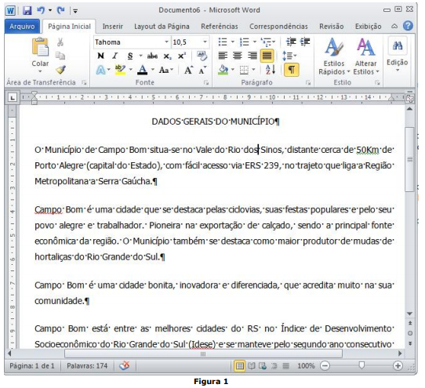Image resolution: width=425 pixels, height=388 pixels.
Task: Switch to the Revisão tab
Action: pos(331,27)
